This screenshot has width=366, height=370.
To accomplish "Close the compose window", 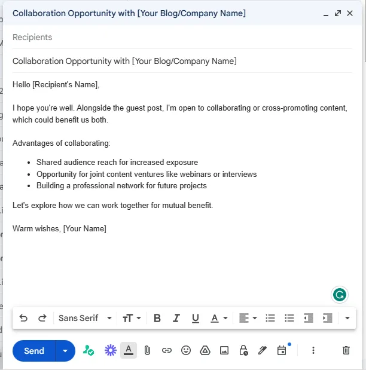I will (x=350, y=13).
